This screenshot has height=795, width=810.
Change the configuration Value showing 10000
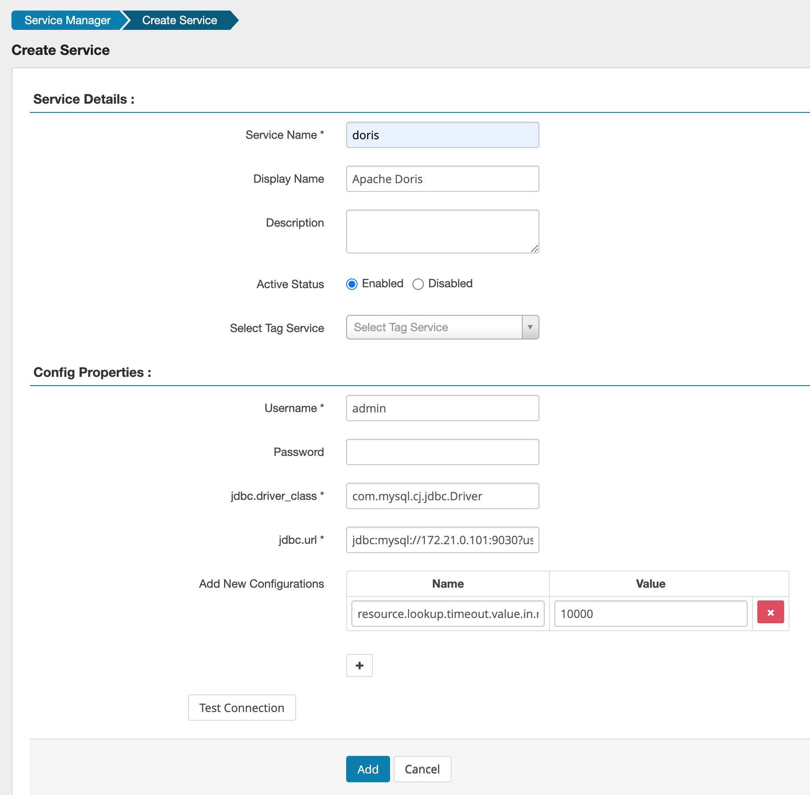pyautogui.click(x=650, y=614)
